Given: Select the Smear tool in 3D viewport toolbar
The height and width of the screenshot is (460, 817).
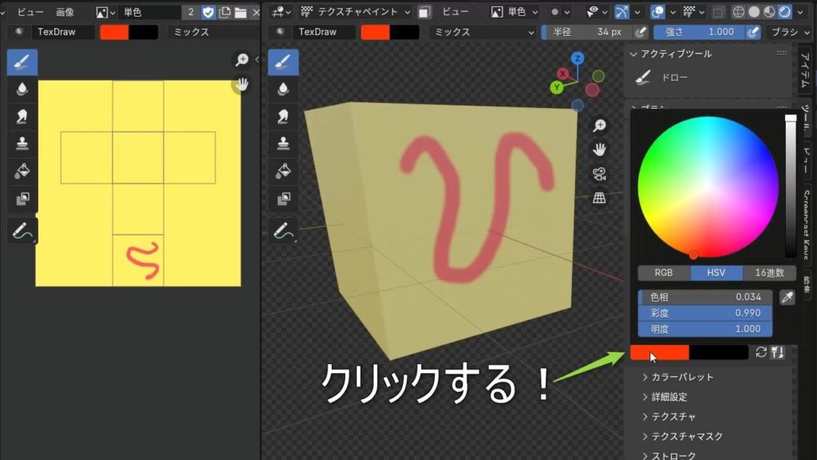Looking at the screenshot, I should [x=283, y=117].
